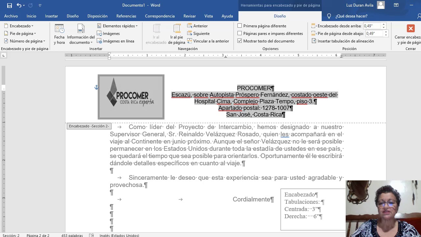
Task: Expand the Encabezado dropdown
Action: pyautogui.click(x=19, y=26)
